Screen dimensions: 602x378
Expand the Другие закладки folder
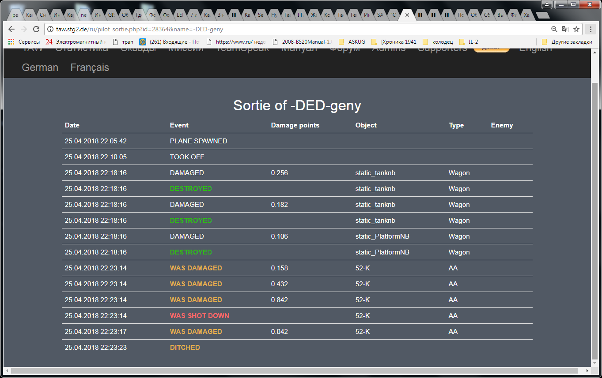click(567, 42)
